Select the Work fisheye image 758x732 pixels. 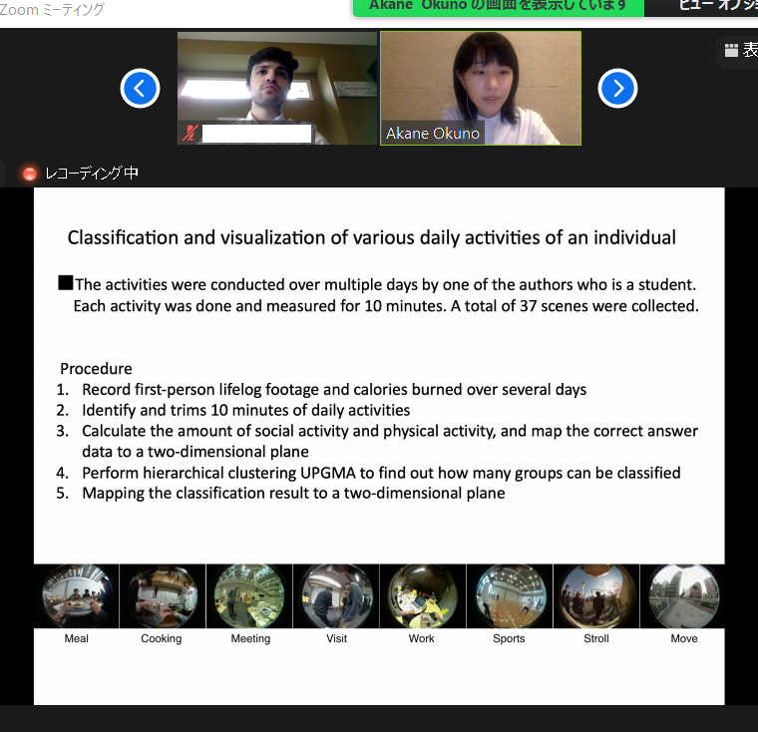pos(422,596)
